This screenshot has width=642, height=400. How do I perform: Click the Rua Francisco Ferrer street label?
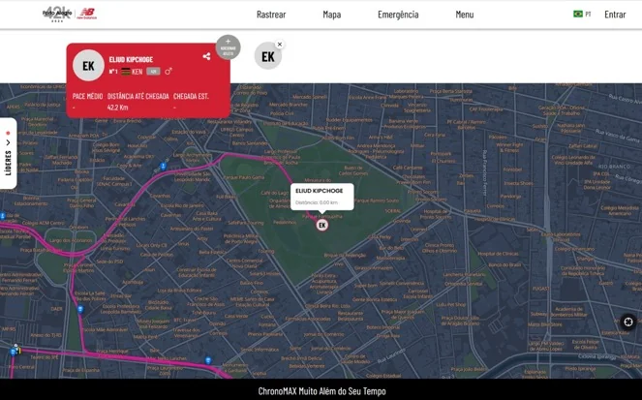[x=485, y=172]
